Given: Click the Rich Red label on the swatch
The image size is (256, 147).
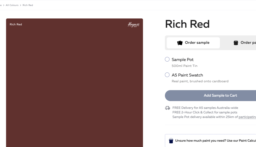Looking at the screenshot, I should 16,24.
